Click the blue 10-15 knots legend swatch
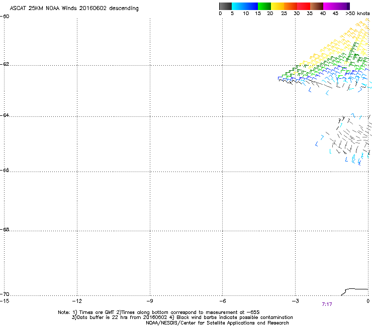 click(251, 6)
